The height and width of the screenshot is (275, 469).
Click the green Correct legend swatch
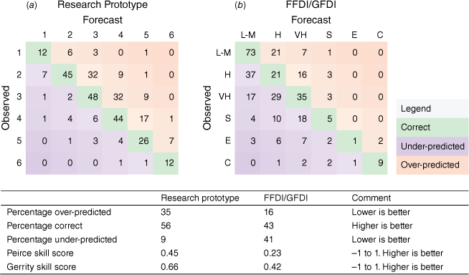point(432,127)
